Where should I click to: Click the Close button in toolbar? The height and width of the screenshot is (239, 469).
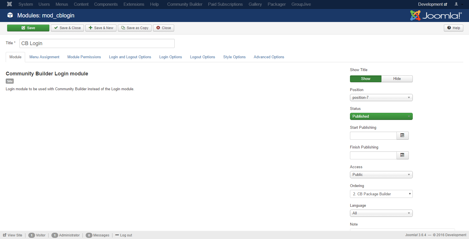[164, 28]
